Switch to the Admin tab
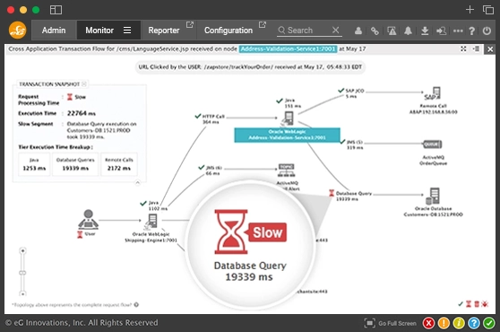This screenshot has width=500, height=332. 54,31
